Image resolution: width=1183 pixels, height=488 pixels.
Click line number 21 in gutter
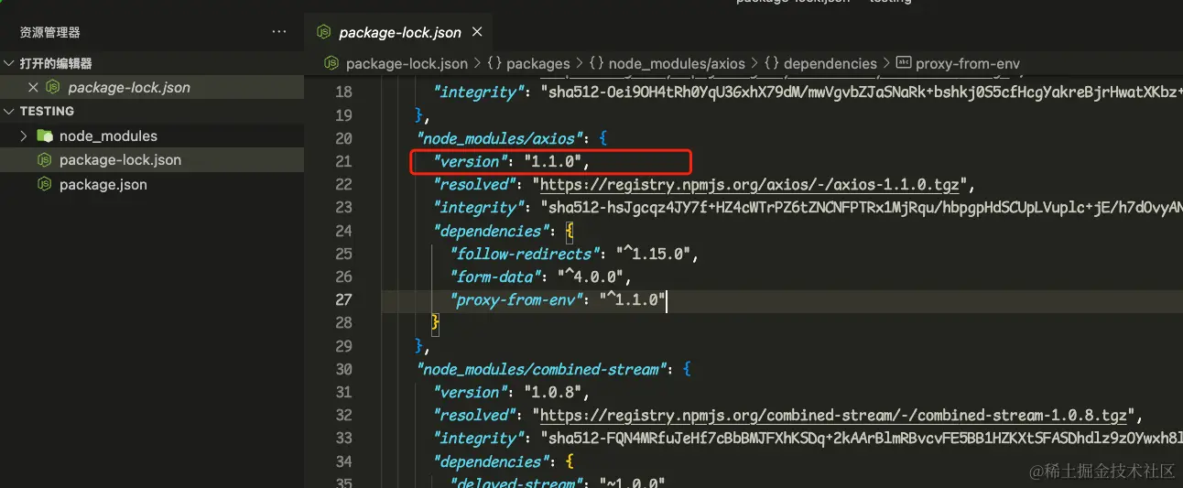coord(342,161)
